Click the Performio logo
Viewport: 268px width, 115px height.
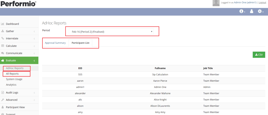pos(18,3)
